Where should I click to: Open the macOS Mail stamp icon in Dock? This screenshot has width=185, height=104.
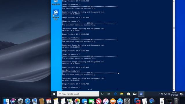[x=35, y=101]
